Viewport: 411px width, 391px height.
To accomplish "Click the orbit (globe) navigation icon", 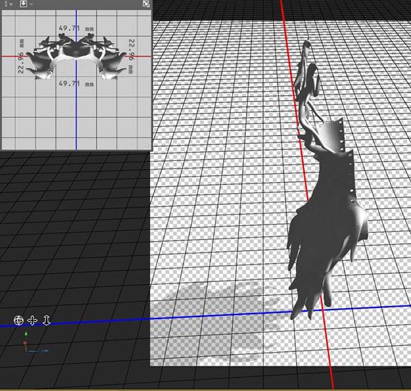I will coord(18,320).
